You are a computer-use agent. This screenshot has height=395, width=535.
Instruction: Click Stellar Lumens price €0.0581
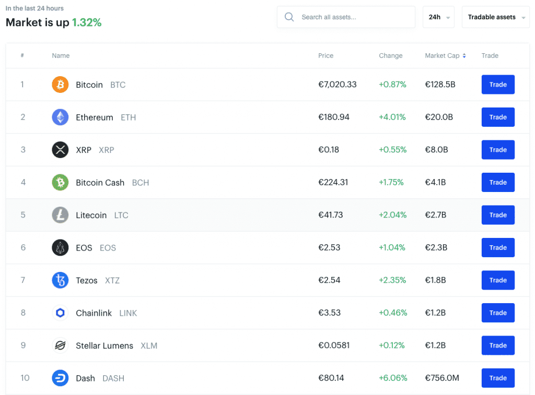pyautogui.click(x=334, y=345)
